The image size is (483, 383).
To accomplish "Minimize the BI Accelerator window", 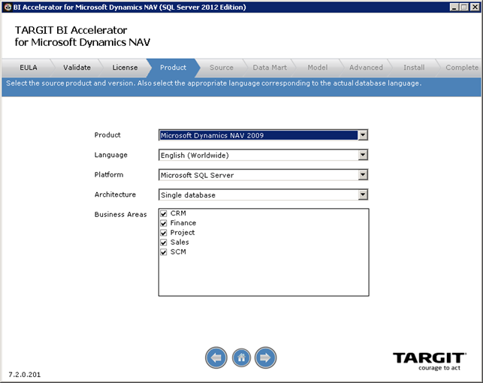I will coord(454,7).
